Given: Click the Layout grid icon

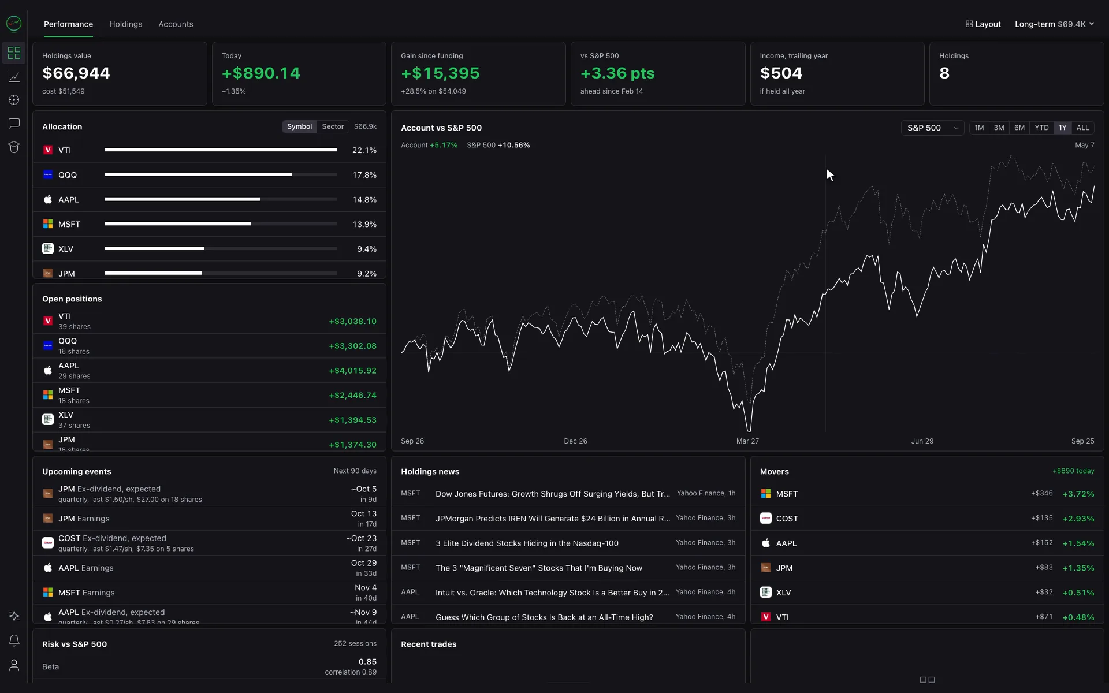Looking at the screenshot, I should (x=969, y=24).
